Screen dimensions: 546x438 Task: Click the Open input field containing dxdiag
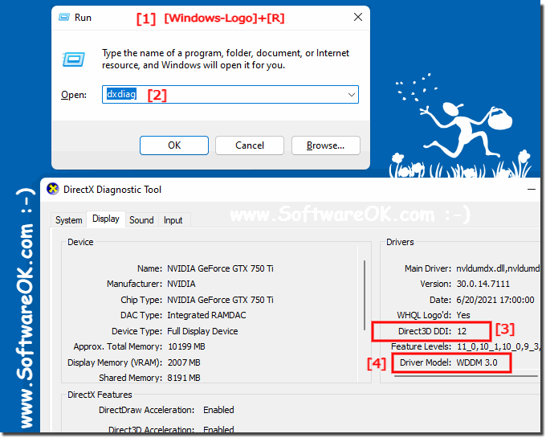pos(230,94)
